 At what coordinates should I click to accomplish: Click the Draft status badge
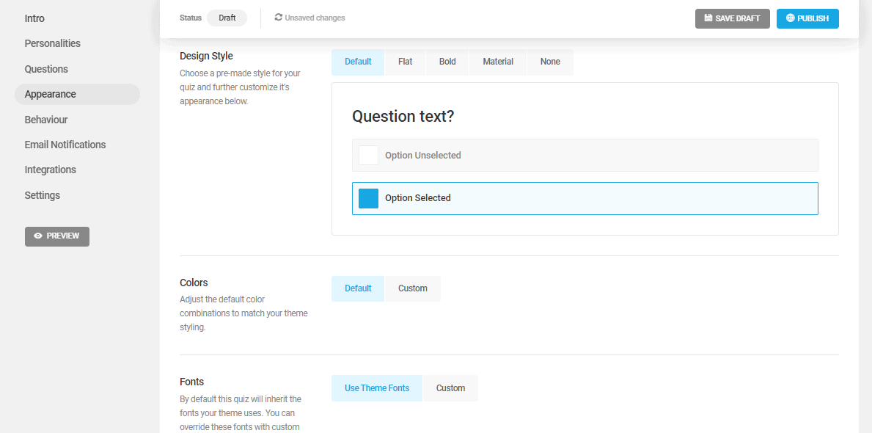227,18
